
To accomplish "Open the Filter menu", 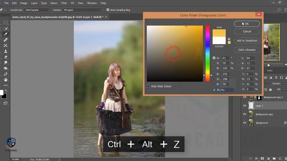I will (64, 3).
